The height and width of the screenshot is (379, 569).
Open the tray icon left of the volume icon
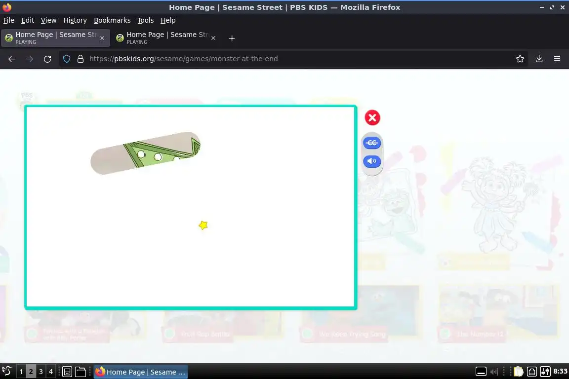tap(481, 372)
